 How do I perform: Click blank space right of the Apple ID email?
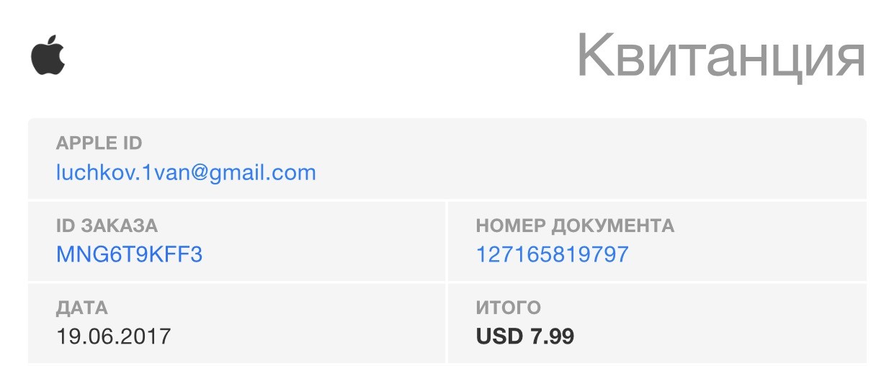[591, 173]
